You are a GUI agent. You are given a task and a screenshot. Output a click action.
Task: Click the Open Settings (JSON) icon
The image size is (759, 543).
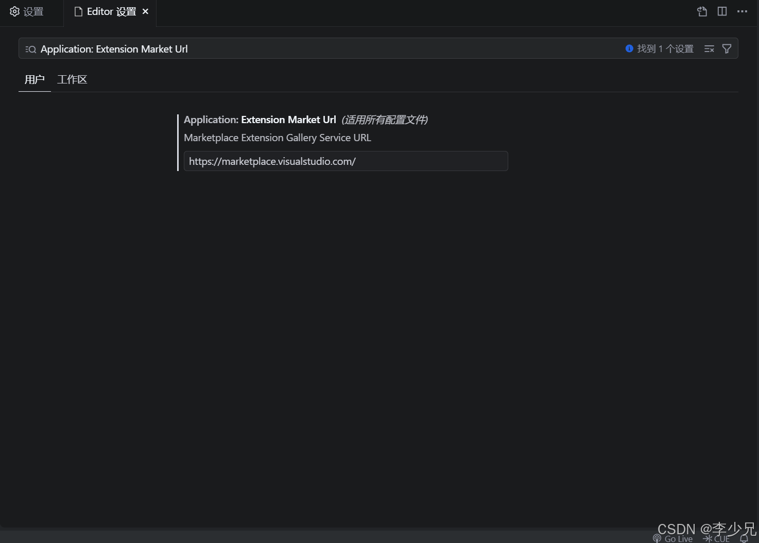point(702,11)
